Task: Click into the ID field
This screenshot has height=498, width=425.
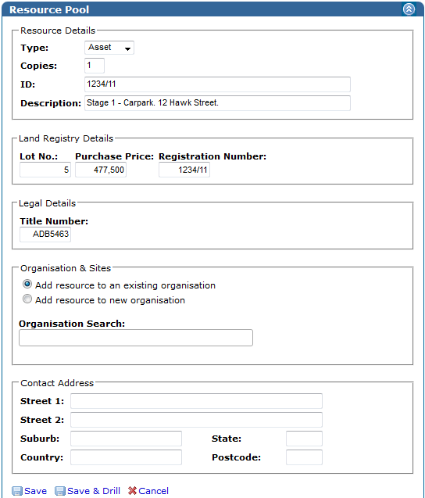Action: coord(217,84)
